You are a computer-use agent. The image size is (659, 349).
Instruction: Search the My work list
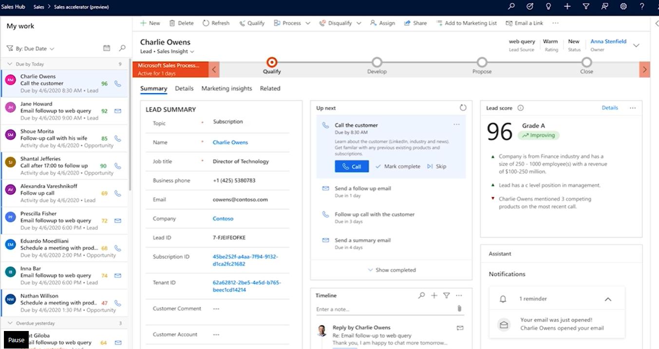(122, 48)
